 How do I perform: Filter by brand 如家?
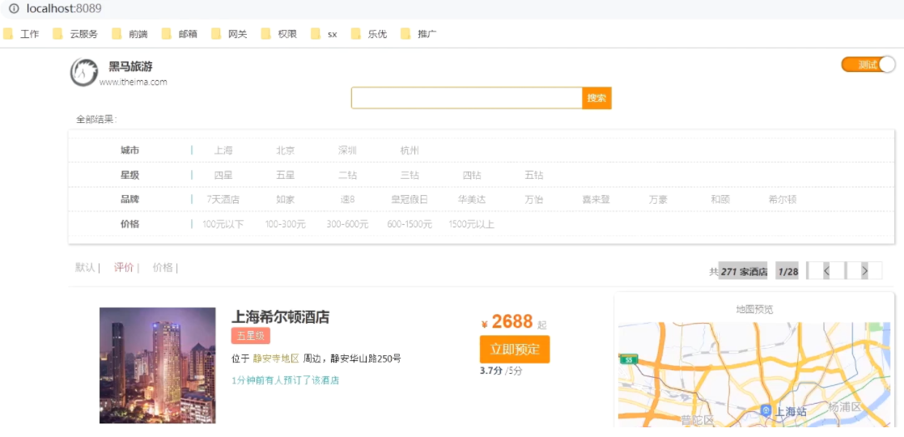(x=286, y=199)
